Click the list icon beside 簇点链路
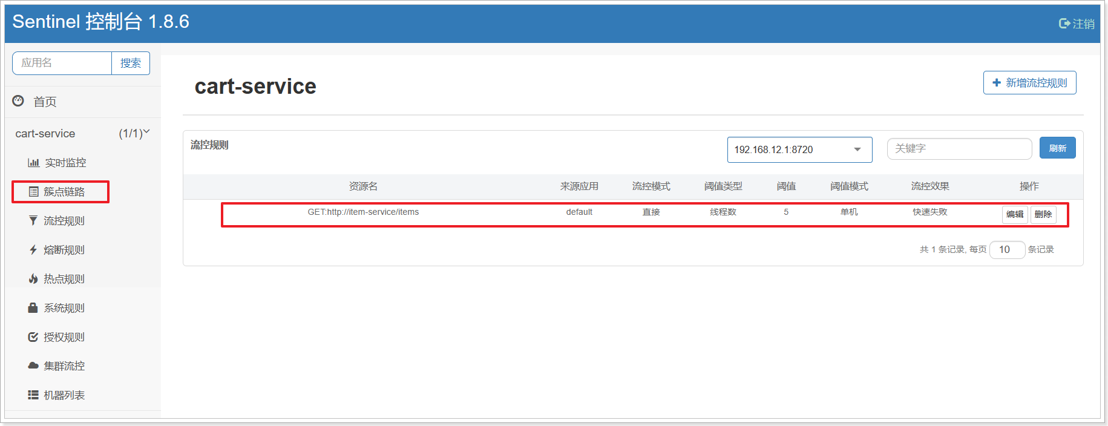1108x426 pixels. (34, 192)
